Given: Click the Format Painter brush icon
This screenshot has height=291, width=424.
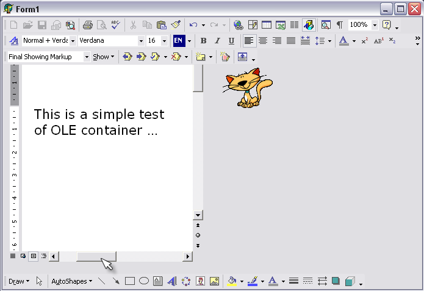Looking at the screenshot, I should [x=176, y=25].
